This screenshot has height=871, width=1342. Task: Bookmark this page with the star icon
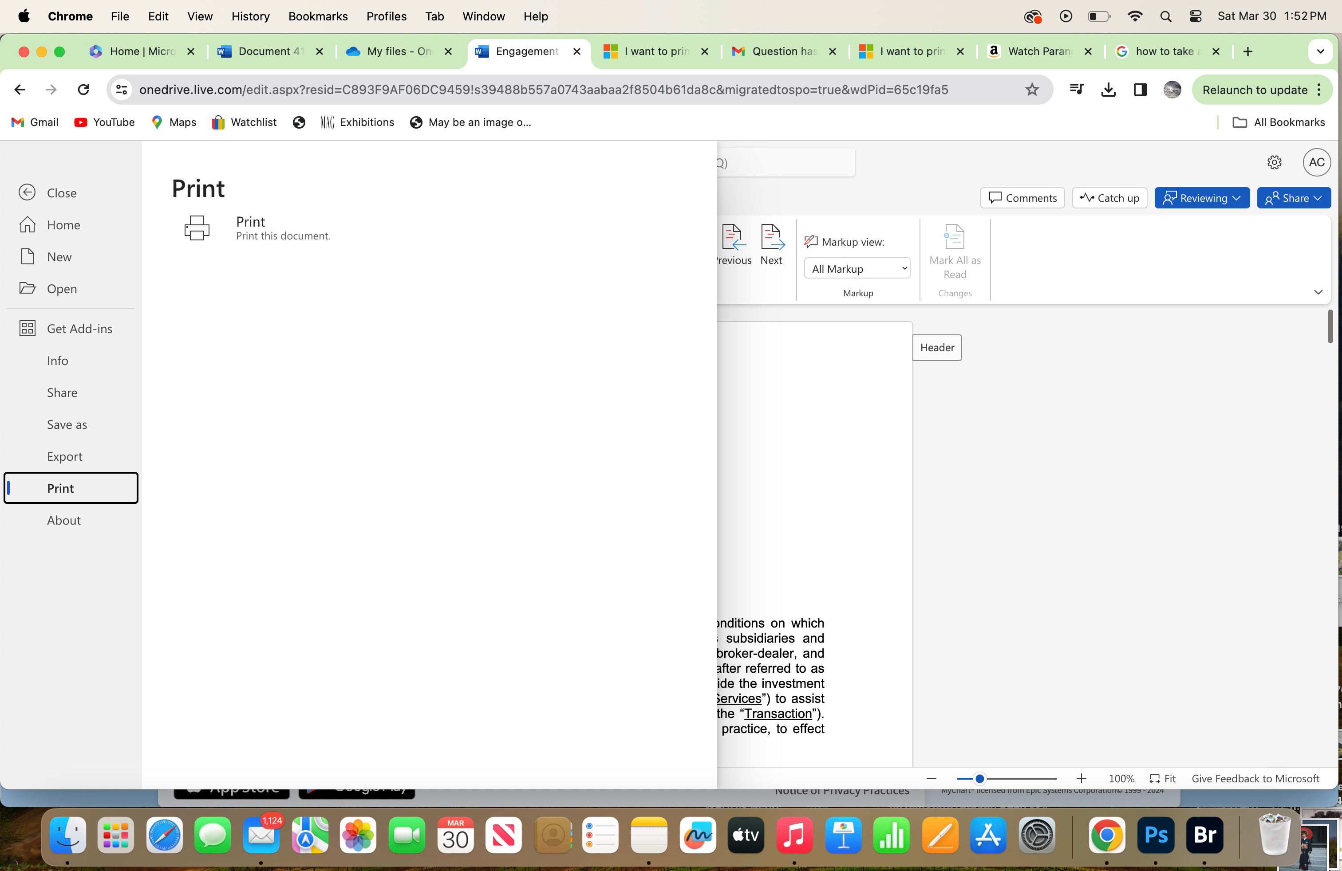coord(1032,90)
